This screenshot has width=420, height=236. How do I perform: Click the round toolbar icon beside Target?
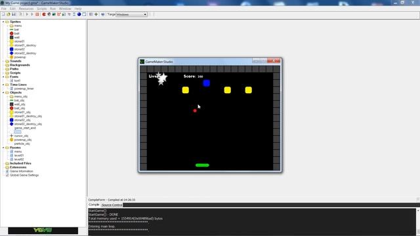point(103,14)
